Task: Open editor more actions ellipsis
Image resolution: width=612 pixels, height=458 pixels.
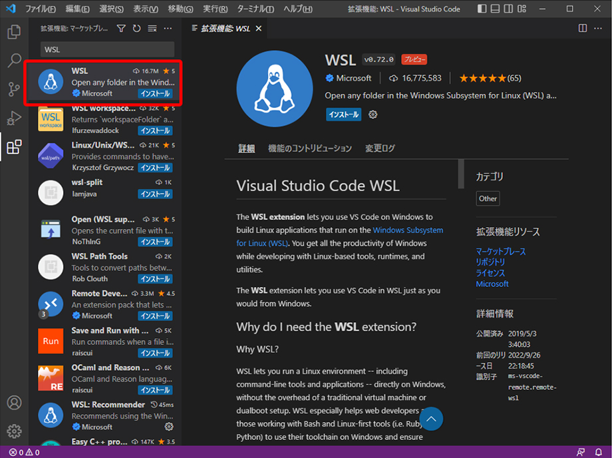Action: coord(598,28)
